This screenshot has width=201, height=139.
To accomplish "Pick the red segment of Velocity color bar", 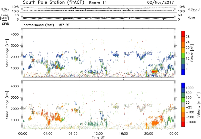I will pyautogui.click(x=183, y=124).
